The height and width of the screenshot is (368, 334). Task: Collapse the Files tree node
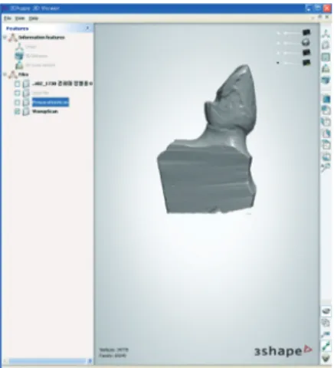(x=5, y=74)
